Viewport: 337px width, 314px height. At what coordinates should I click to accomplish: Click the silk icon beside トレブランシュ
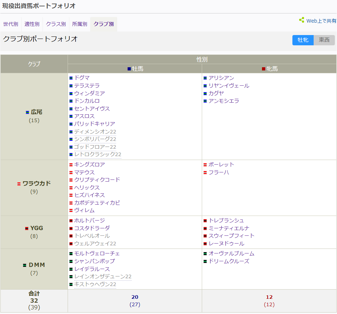[x=205, y=221]
